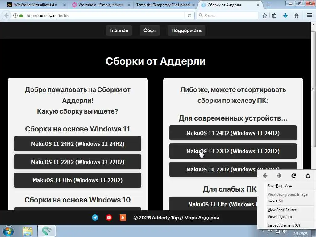Click the Reload icon in the context menu

(x=294, y=176)
